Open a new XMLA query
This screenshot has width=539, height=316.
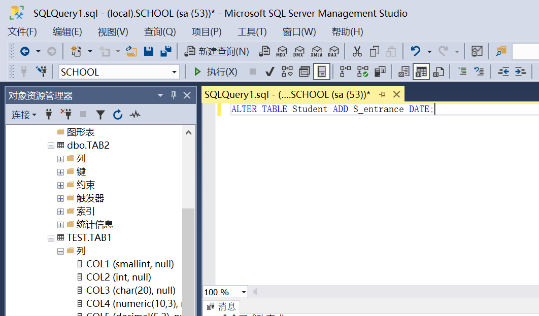[316, 52]
